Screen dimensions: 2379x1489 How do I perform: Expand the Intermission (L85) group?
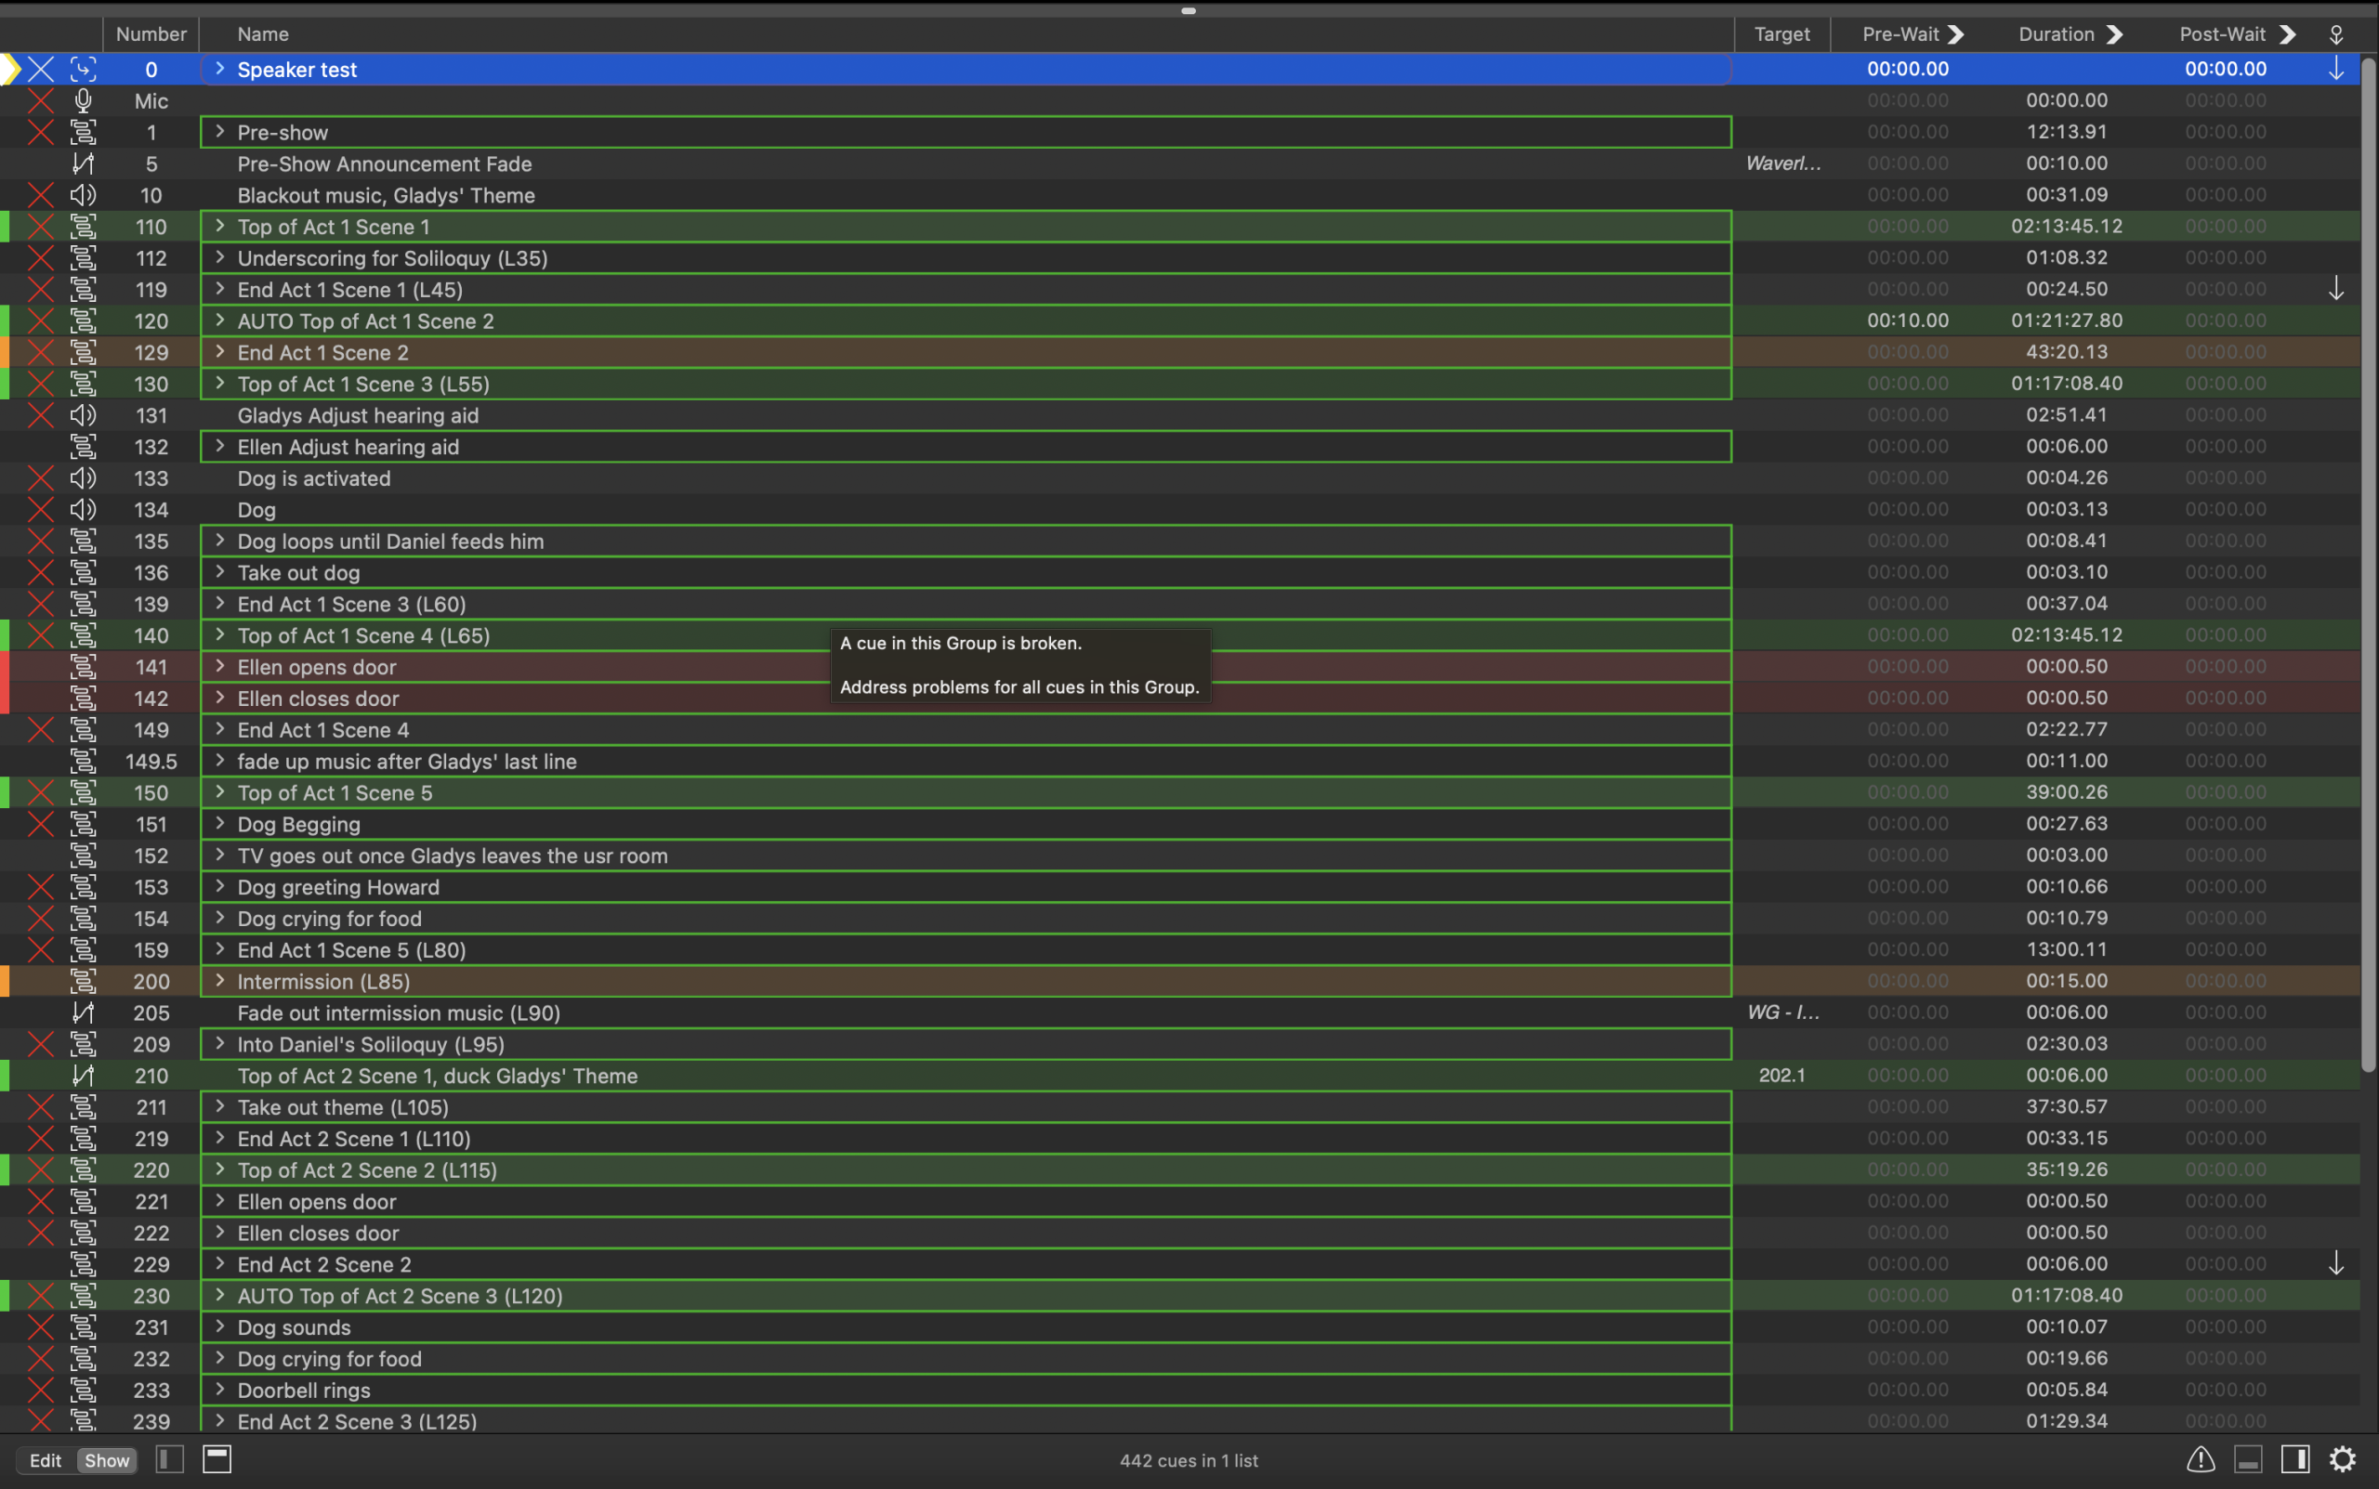tap(219, 980)
